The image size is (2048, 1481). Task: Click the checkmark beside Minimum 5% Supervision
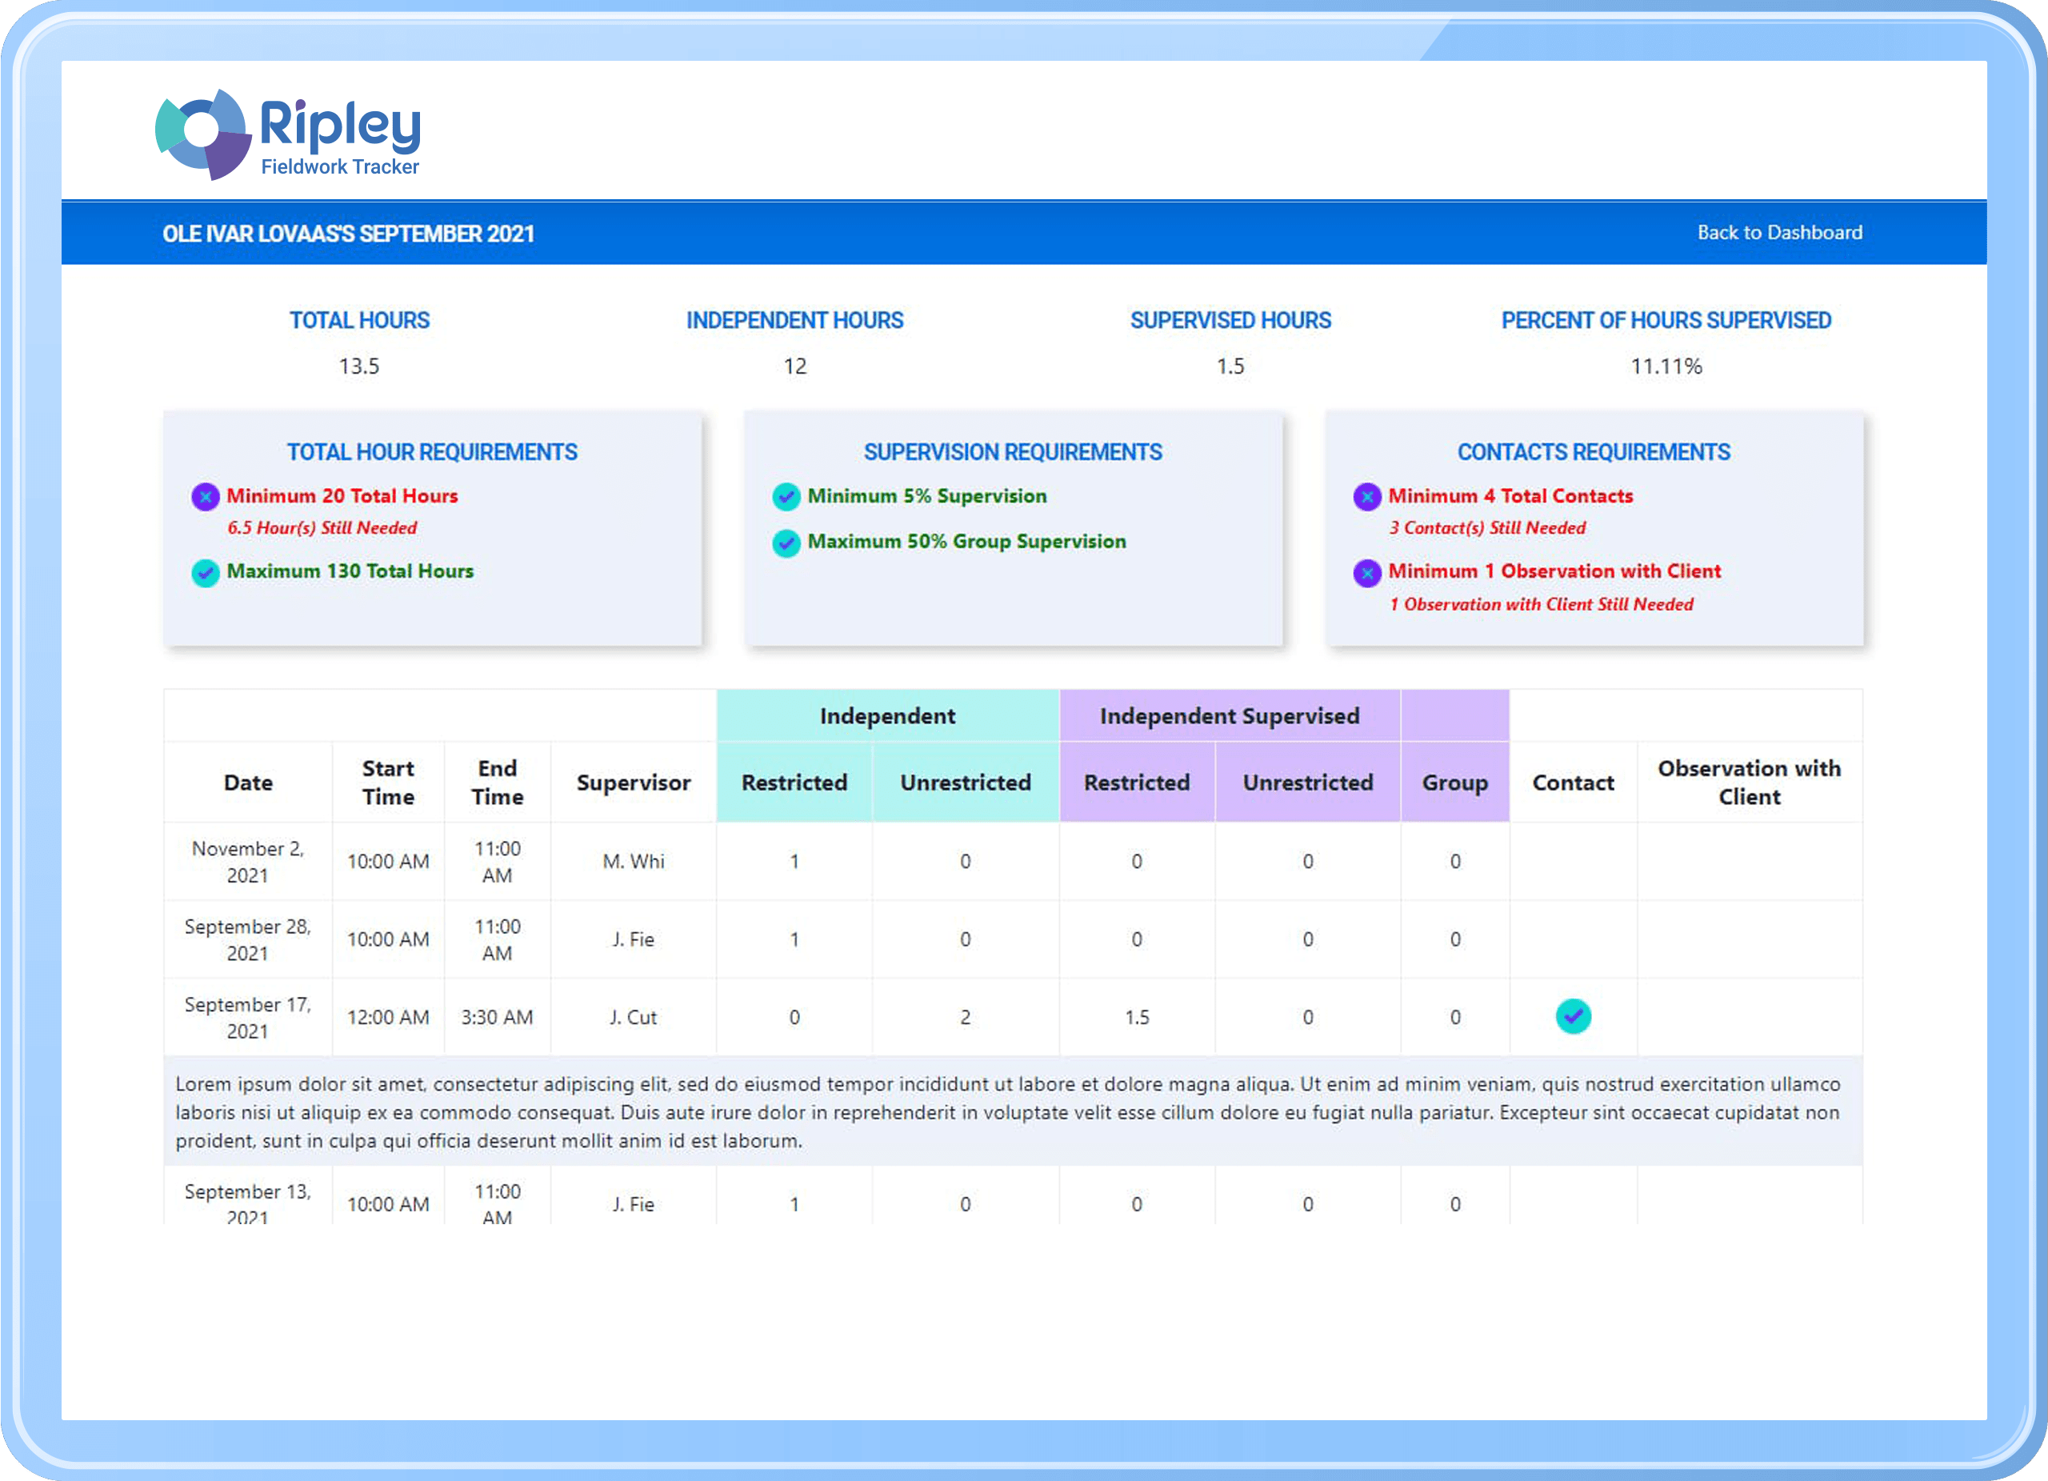[786, 497]
